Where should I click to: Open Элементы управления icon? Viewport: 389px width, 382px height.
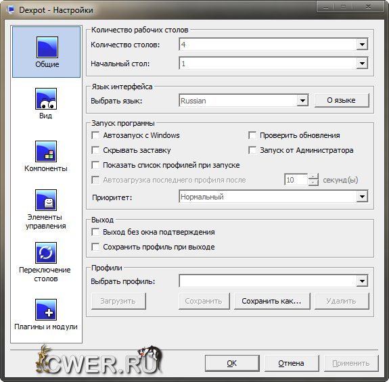tap(46, 200)
